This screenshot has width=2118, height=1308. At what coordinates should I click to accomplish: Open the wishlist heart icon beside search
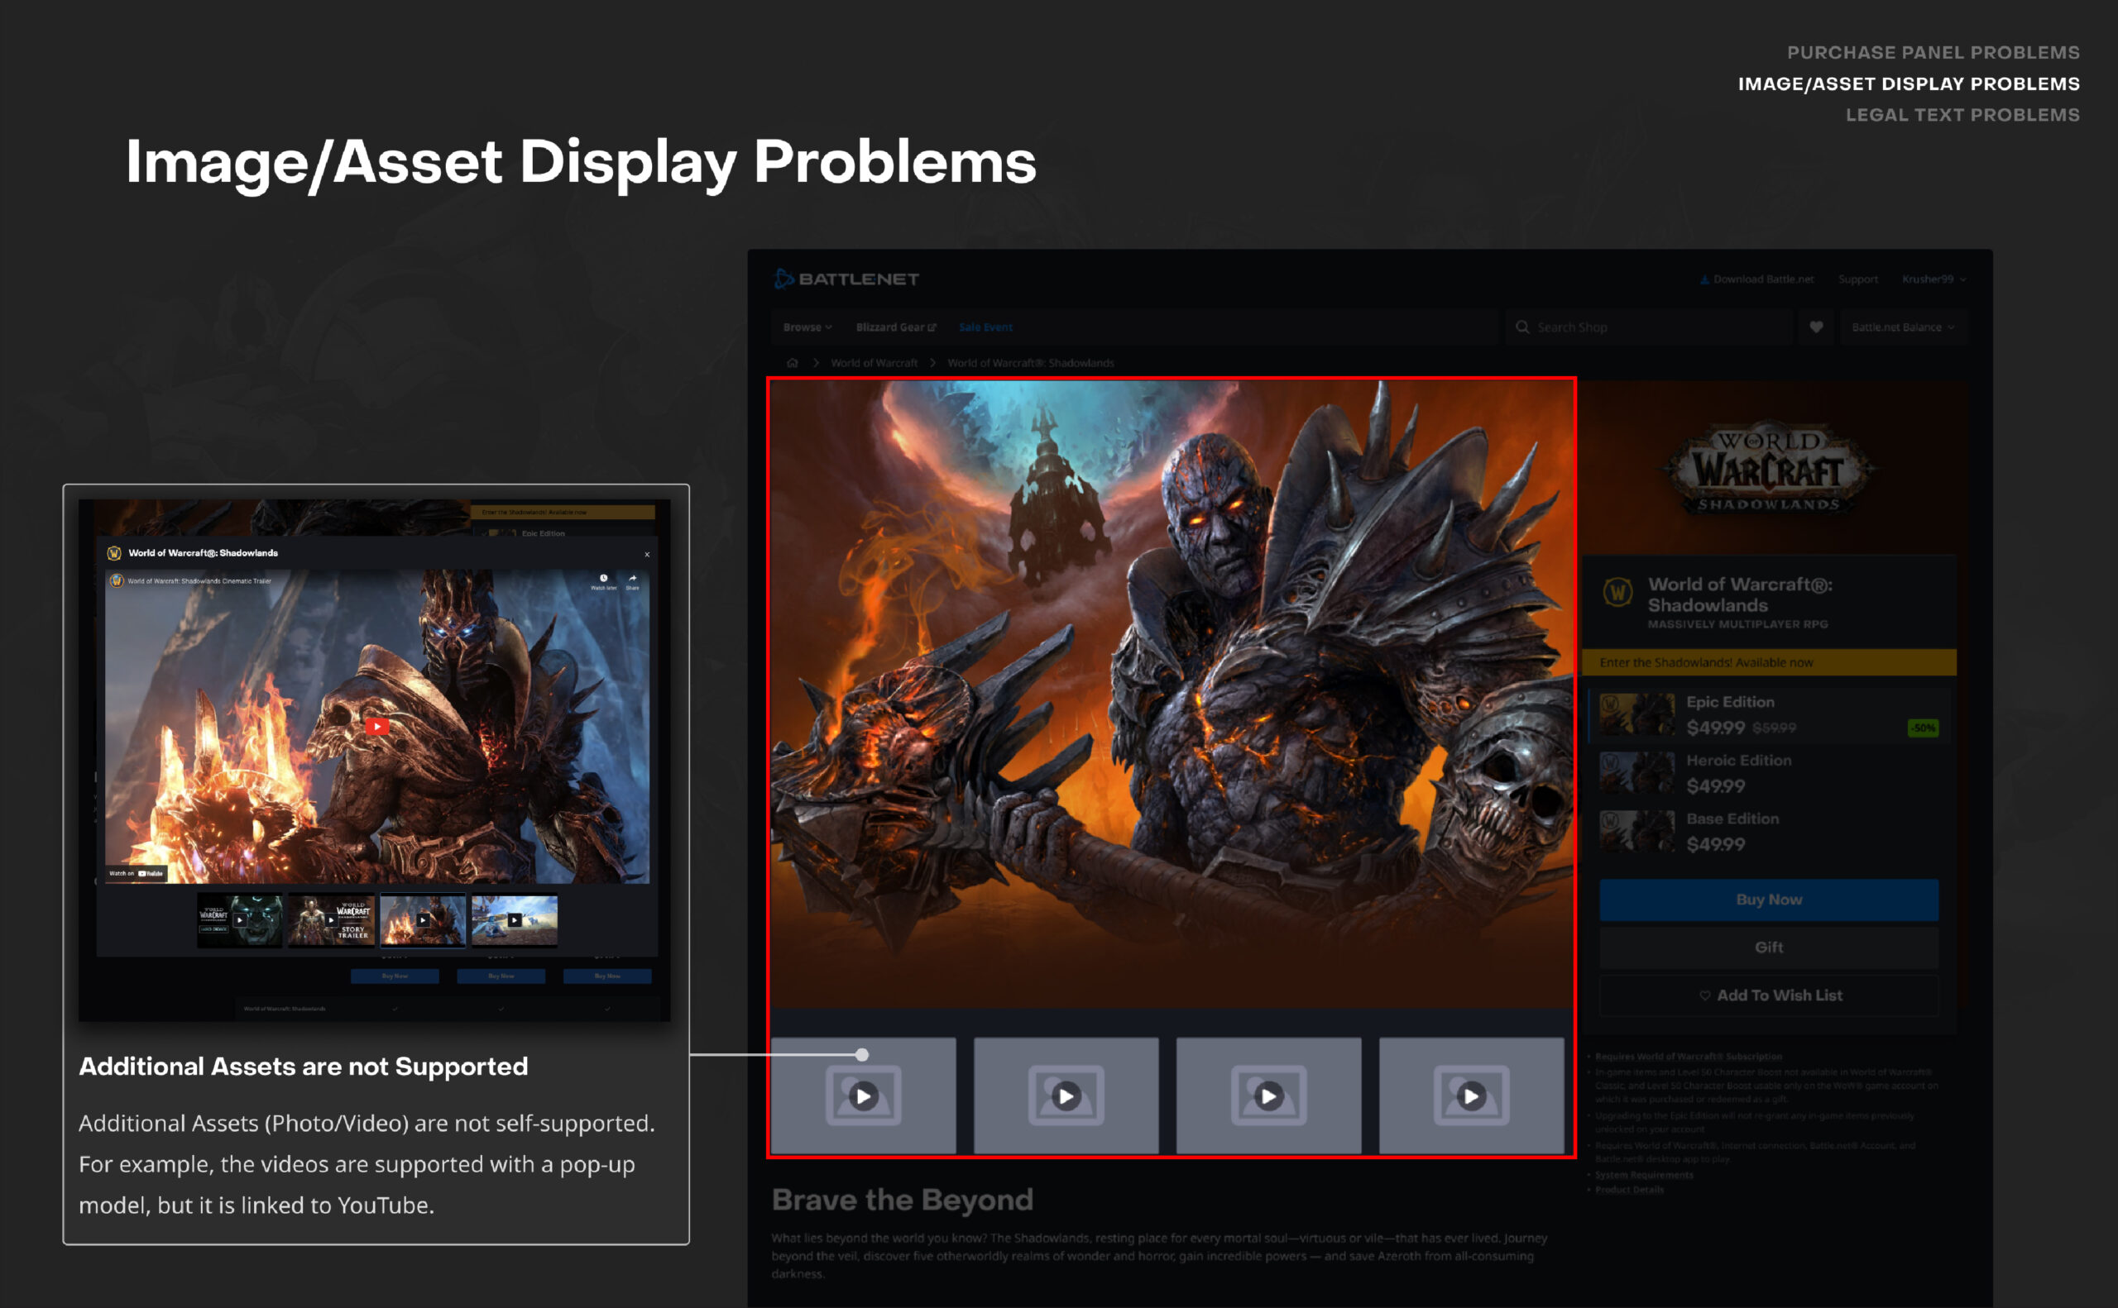point(1816,327)
